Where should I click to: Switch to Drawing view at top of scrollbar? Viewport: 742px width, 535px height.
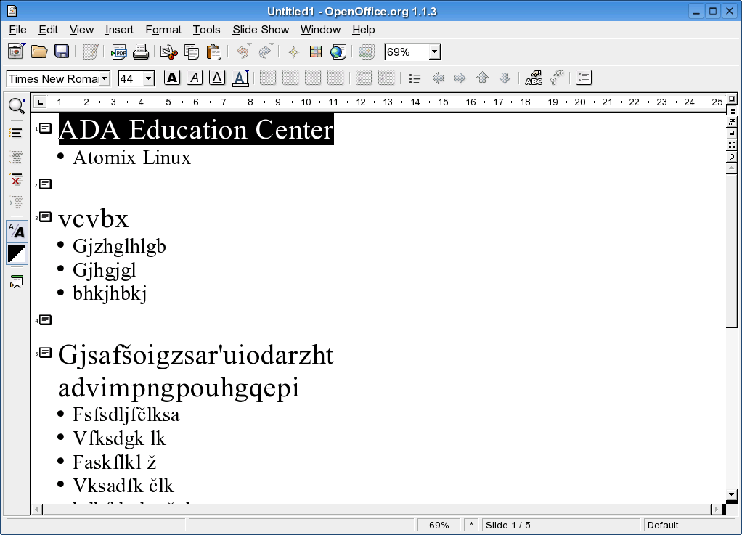point(732,99)
